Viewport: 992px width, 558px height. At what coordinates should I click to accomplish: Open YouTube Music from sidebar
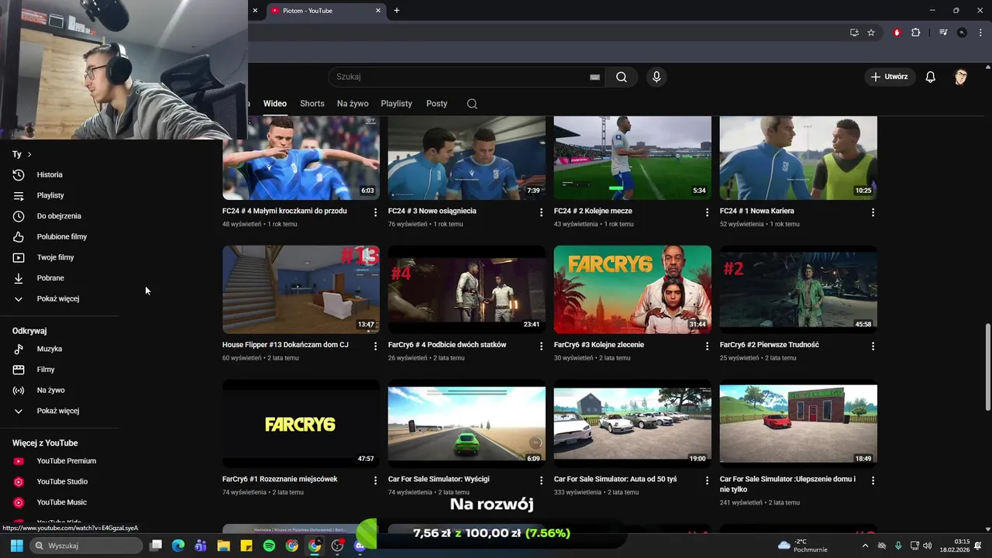62,502
